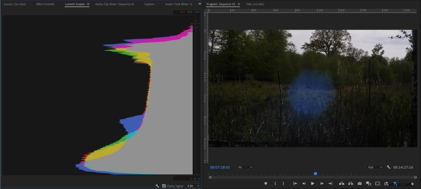
Task: Click the blue playhead on the time ruler
Action: [x=315, y=174]
